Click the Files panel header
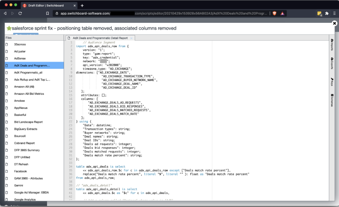 point(34,38)
